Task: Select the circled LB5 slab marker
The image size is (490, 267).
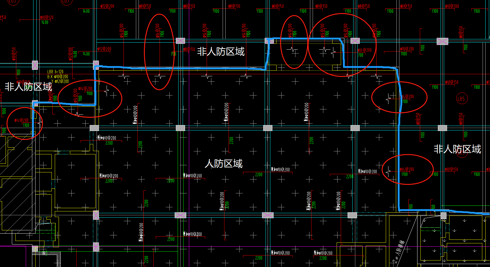Action: (462, 99)
